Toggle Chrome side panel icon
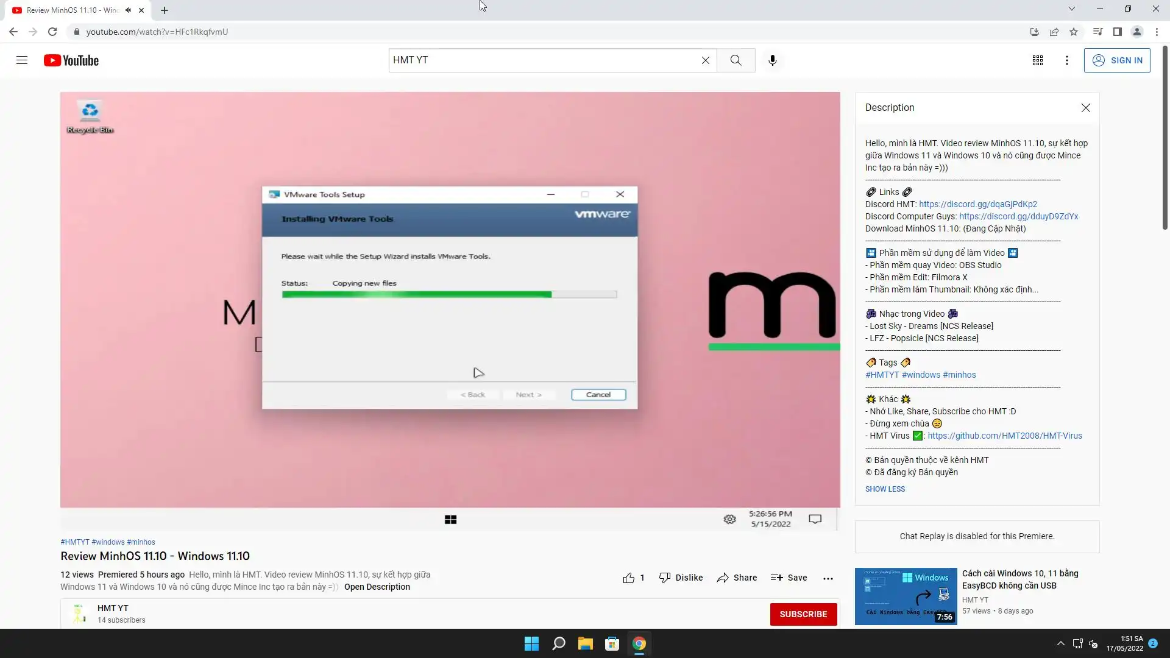Screen dimensions: 1170x658 point(1117,32)
